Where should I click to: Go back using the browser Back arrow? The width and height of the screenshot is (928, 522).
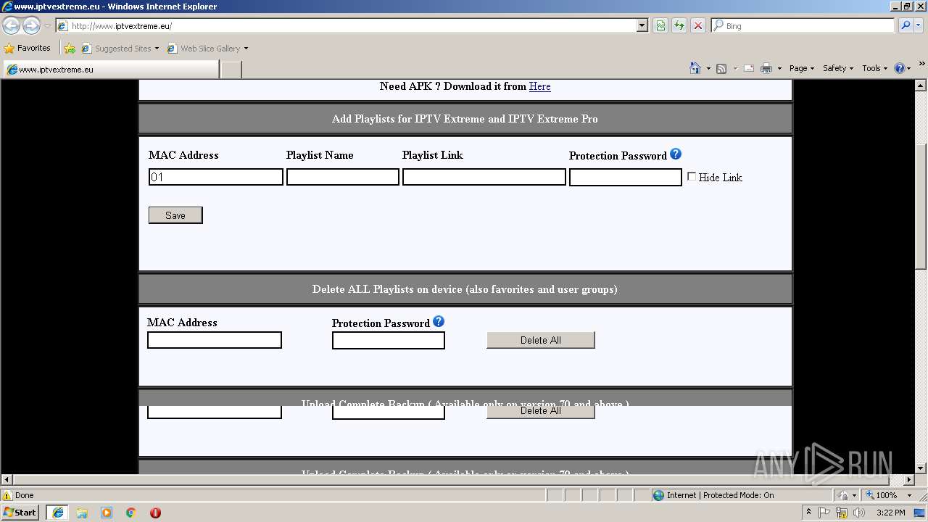[x=11, y=26]
